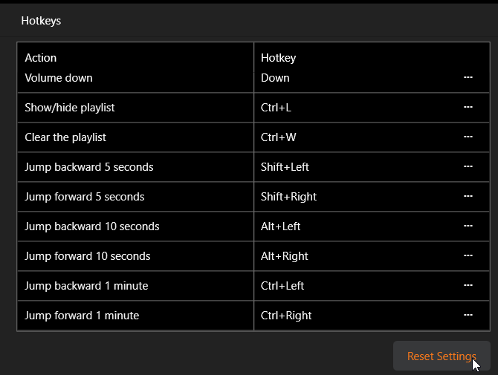Image resolution: width=498 pixels, height=375 pixels.
Task: Select the Ctrl+Right hotkey cell
Action: click(x=286, y=316)
